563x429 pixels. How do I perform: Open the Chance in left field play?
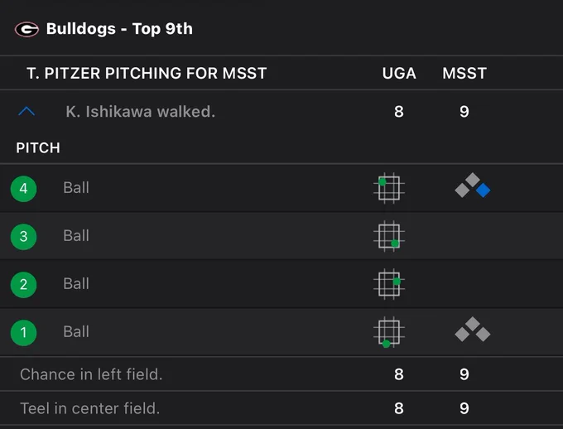tap(281, 374)
